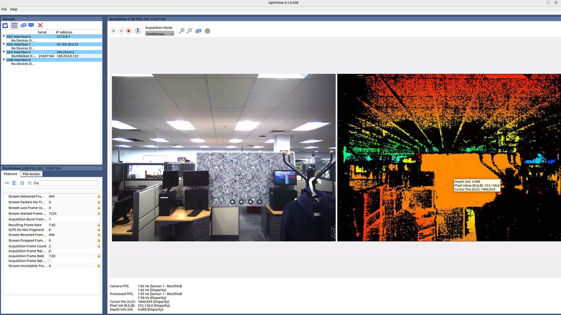Click the gray record circle icon
This screenshot has height=315, width=561.
click(x=207, y=31)
